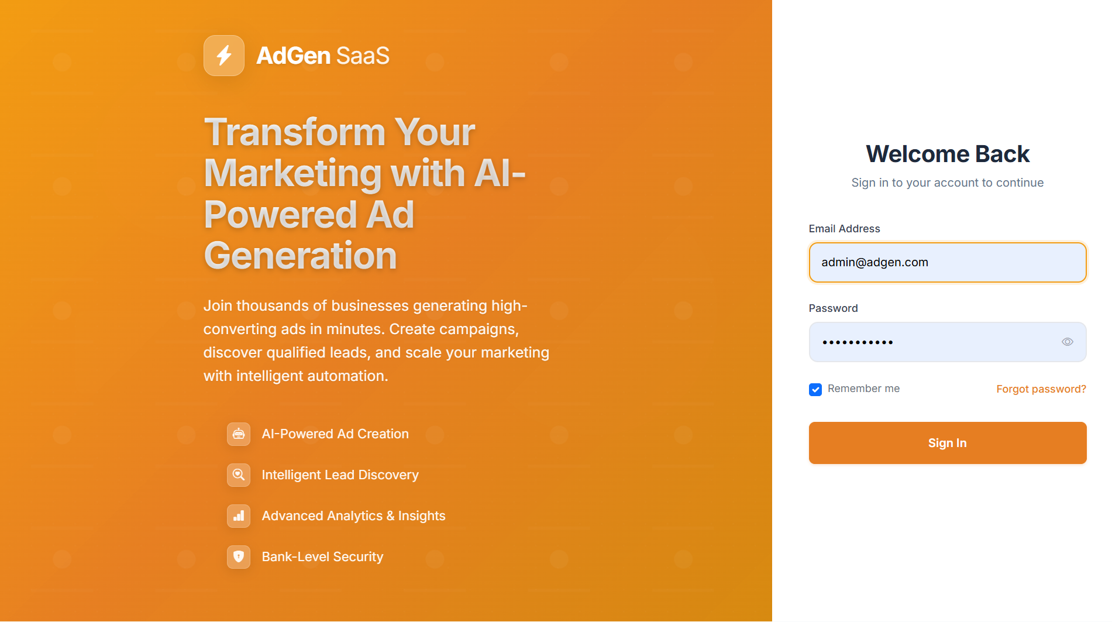Click the AI-Powered Ad Creation feature text

coord(335,434)
